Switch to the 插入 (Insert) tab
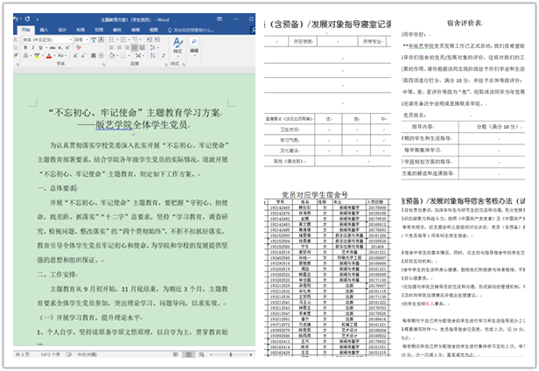 (x=44, y=30)
